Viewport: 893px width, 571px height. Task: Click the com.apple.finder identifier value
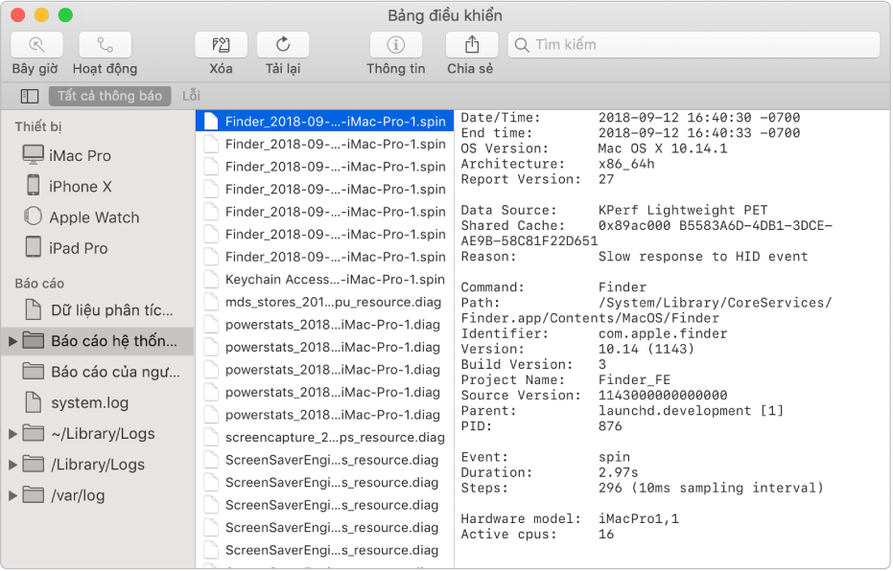click(663, 333)
